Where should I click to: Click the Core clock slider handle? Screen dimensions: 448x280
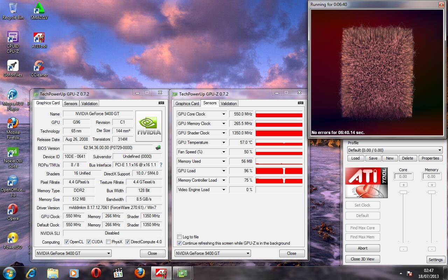[x=403, y=192]
